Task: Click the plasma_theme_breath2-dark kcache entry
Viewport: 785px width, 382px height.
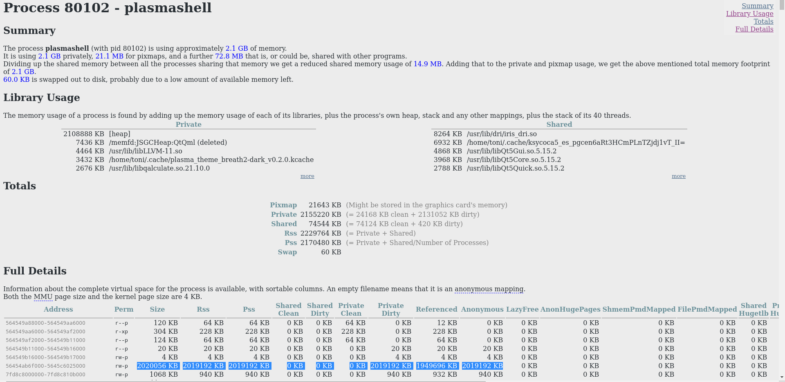Action: coord(211,160)
